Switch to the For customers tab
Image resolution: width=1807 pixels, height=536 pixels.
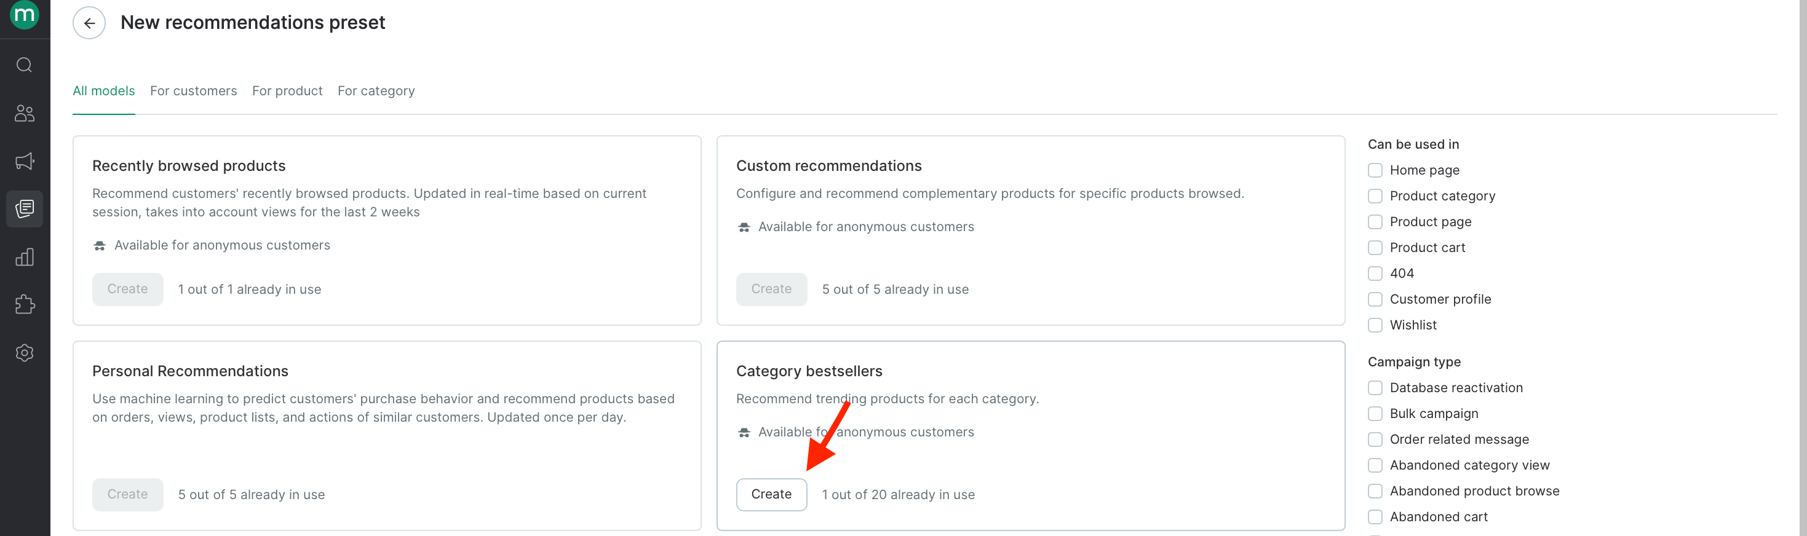point(194,91)
